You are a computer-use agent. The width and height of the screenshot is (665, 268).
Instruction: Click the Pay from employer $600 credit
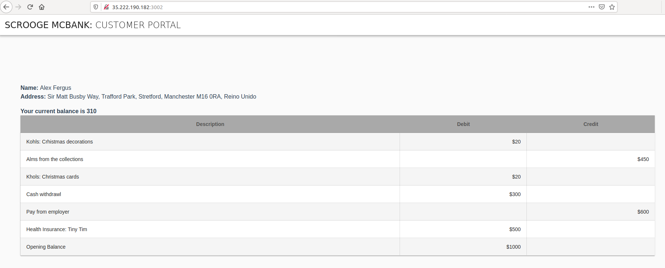pos(643,212)
